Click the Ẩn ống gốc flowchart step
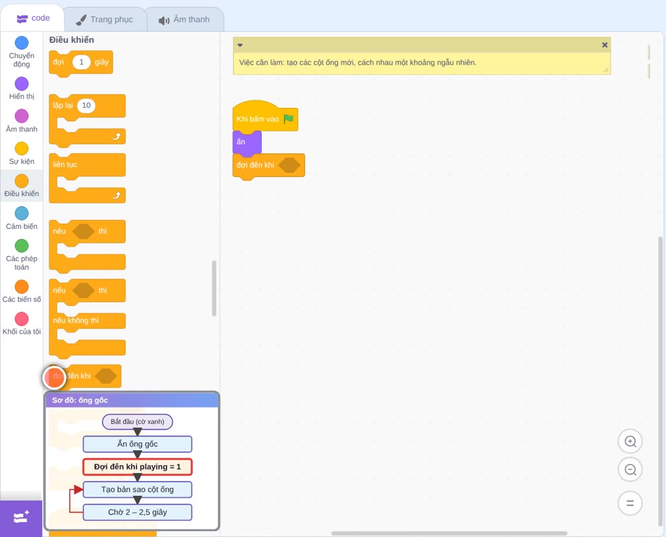666x537 pixels. click(137, 444)
